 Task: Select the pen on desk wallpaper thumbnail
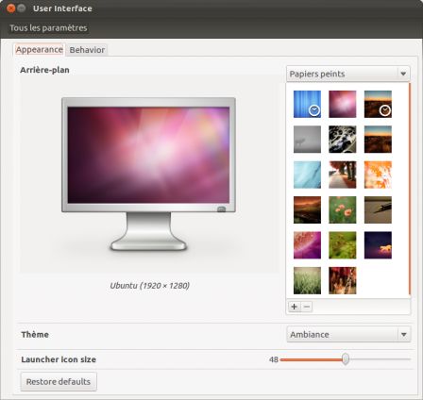point(378,209)
